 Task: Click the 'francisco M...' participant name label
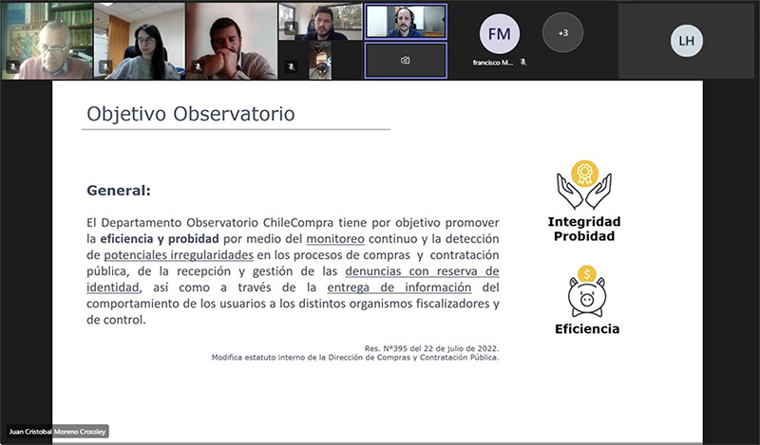click(493, 63)
